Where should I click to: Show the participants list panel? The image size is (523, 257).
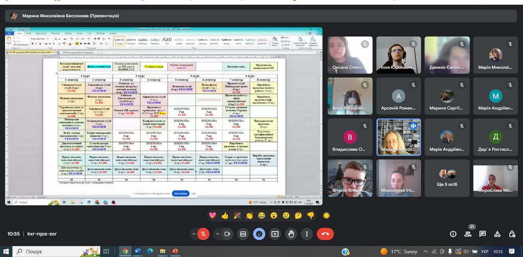click(x=468, y=234)
